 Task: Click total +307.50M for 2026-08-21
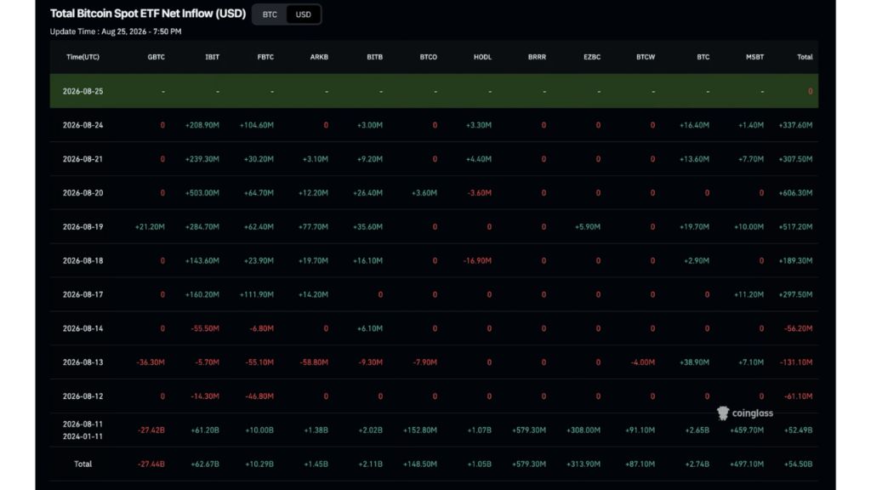pyautogui.click(x=795, y=159)
